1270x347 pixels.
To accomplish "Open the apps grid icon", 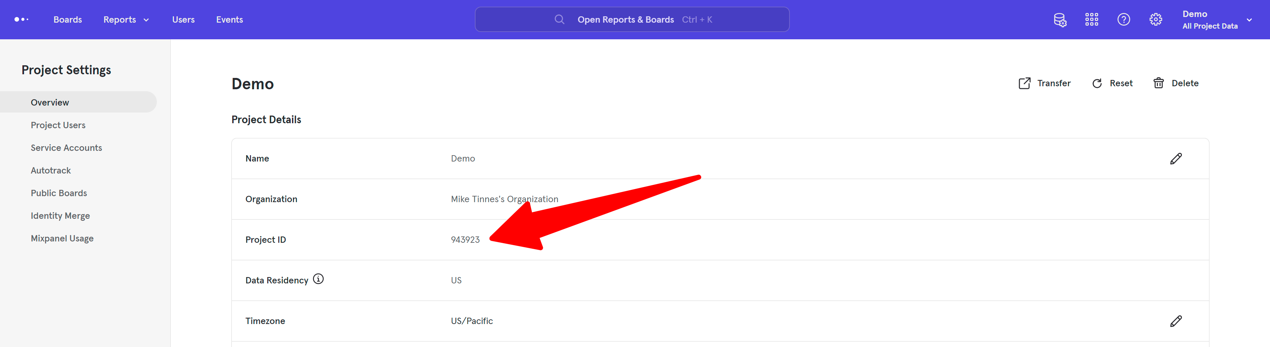I will [1091, 20].
